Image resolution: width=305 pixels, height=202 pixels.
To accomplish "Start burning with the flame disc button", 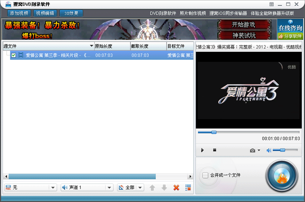I will click(282, 176).
